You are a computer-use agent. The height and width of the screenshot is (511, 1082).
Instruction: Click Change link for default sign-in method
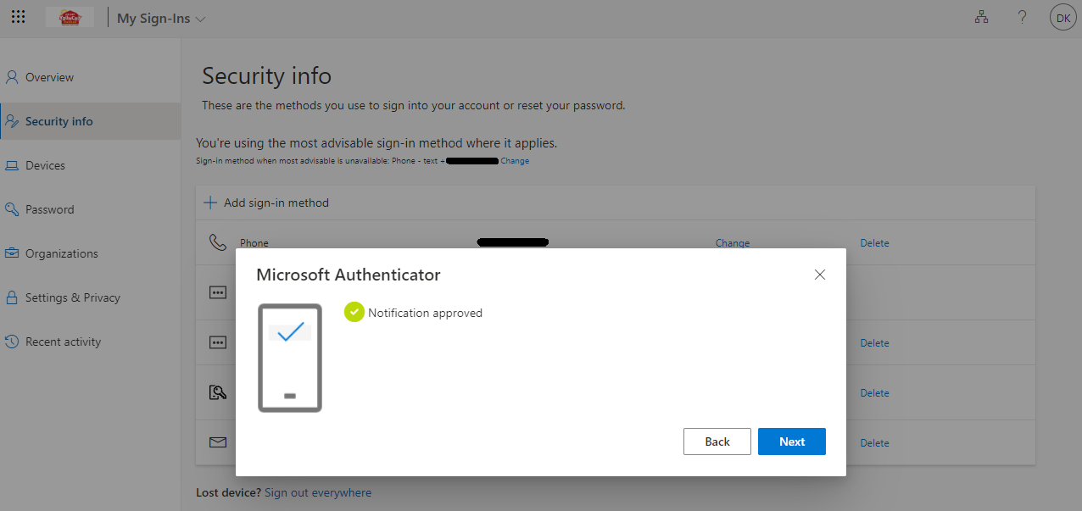point(515,161)
